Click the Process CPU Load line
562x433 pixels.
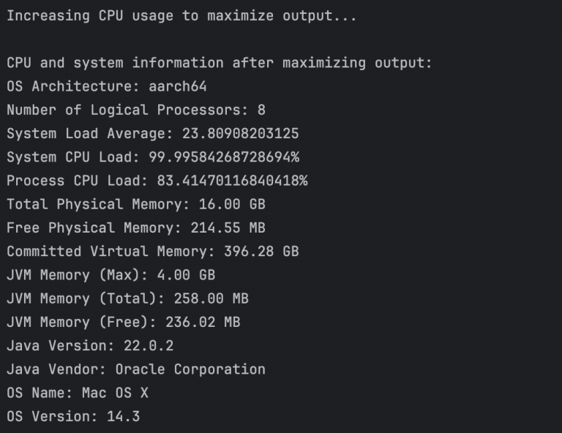click(x=157, y=181)
